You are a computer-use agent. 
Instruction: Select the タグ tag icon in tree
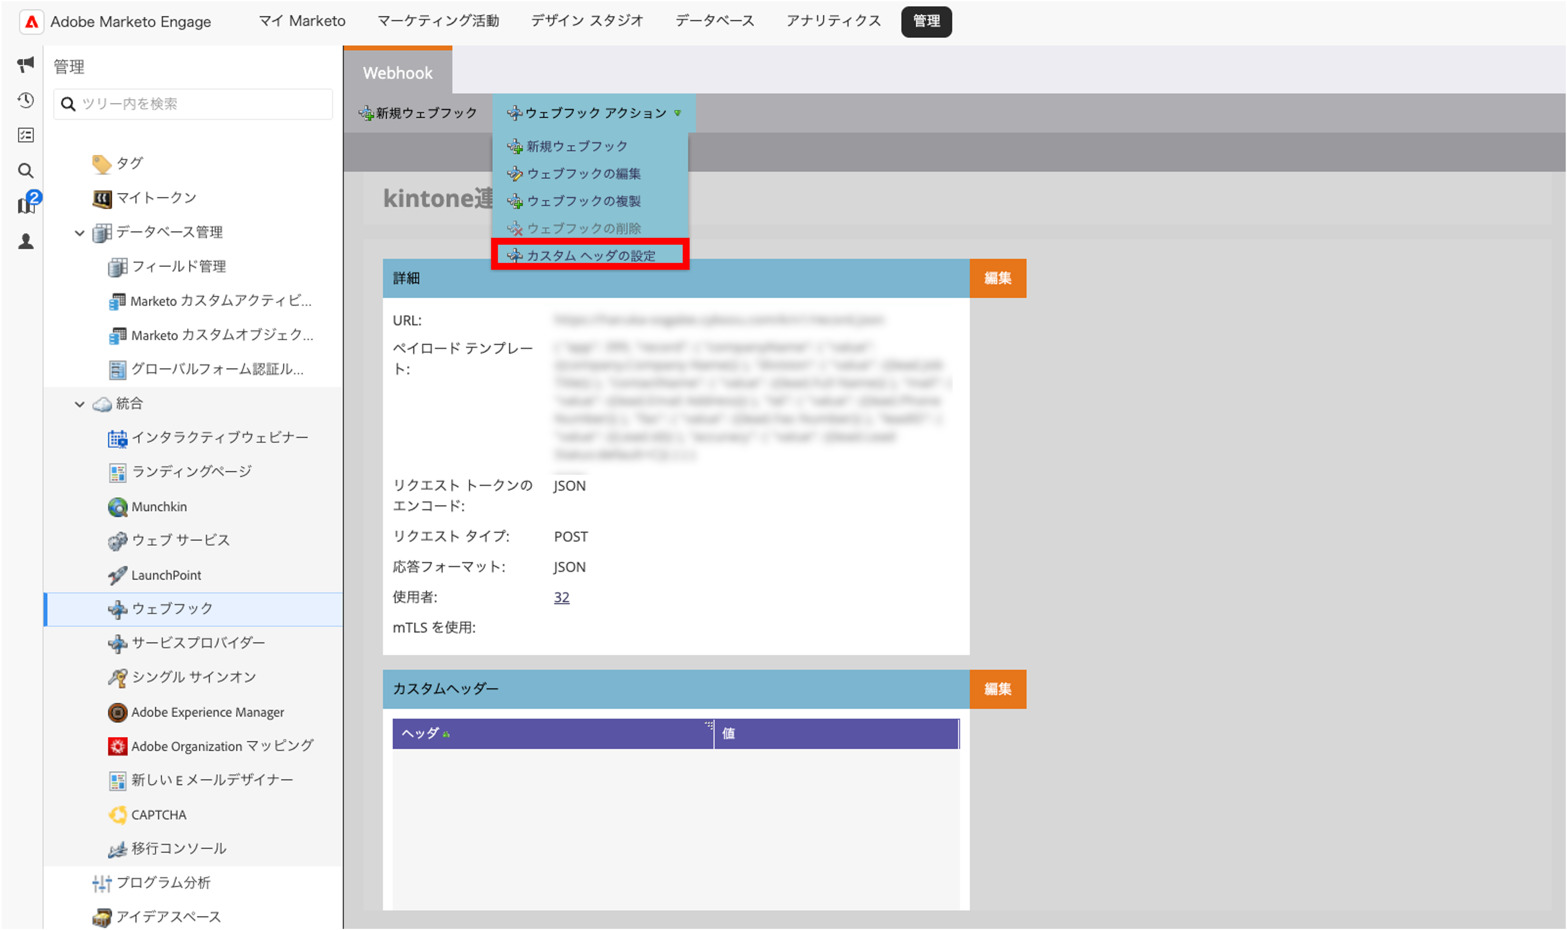coord(102,164)
